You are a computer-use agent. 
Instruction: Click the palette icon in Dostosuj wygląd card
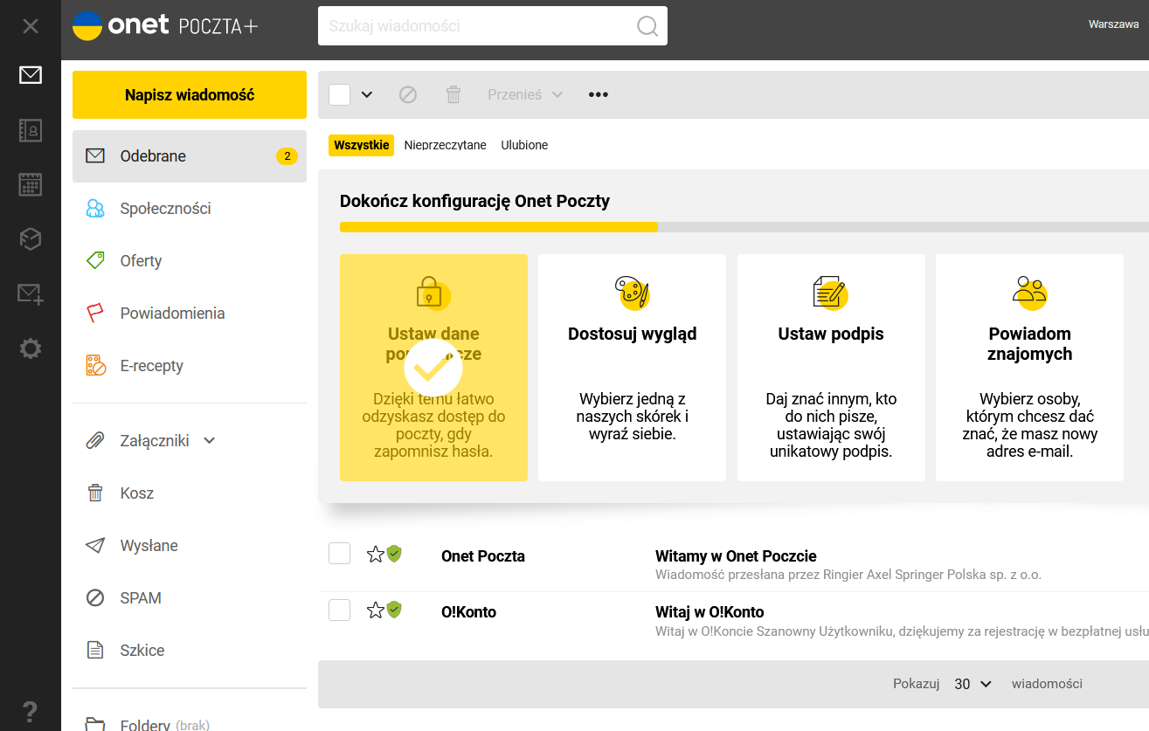pyautogui.click(x=632, y=292)
